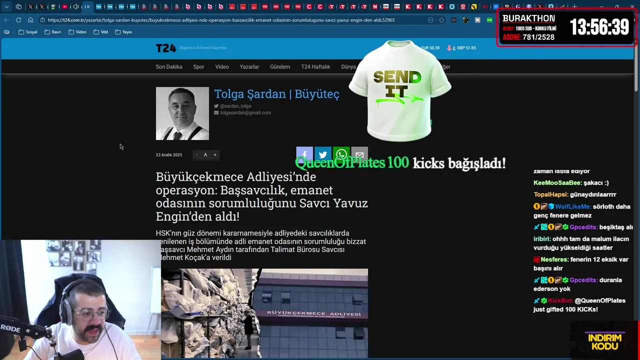Viewport: 640px width, 360px height.
Task: Go to the browser home page
Action: (x=30, y=20)
